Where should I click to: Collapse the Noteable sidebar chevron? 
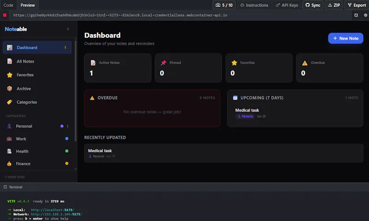click(x=68, y=29)
